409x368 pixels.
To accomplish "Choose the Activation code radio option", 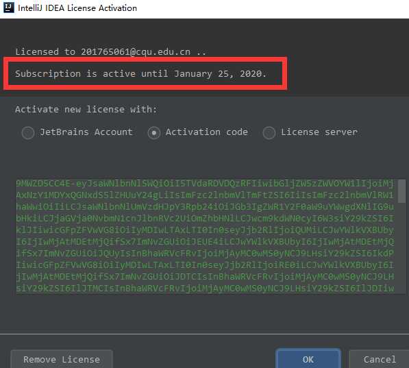I will pos(154,133).
